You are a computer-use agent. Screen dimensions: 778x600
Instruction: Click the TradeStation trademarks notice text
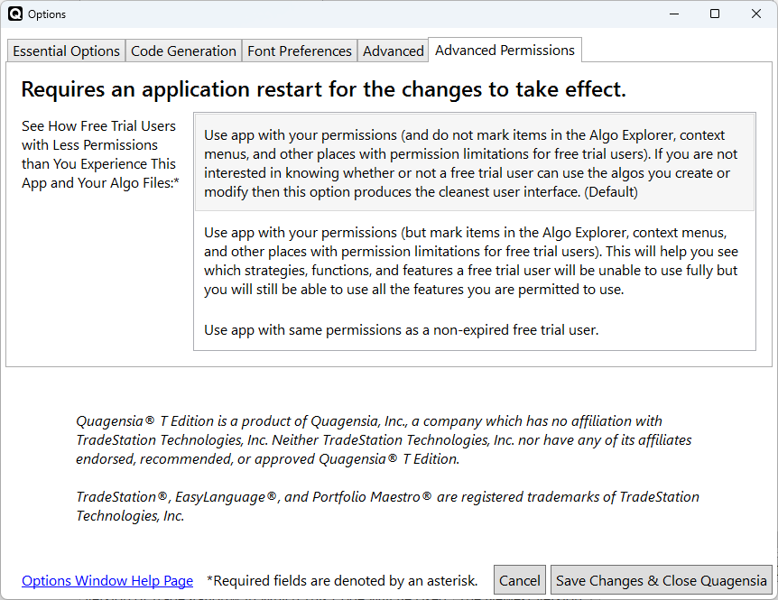click(387, 506)
